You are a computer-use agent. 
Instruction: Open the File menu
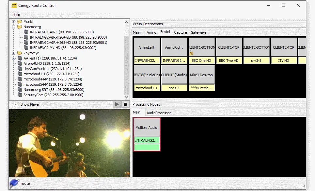[x=16, y=14]
